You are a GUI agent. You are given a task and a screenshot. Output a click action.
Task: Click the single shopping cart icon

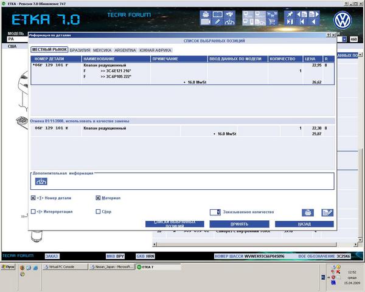[x=272, y=22]
